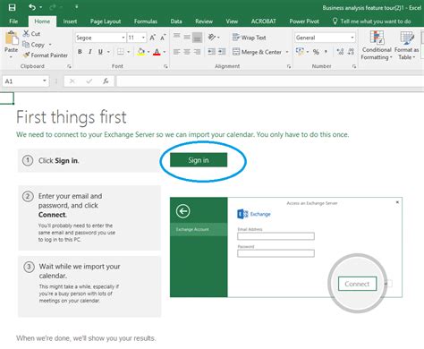This screenshot has height=349, width=424.
Task: Align text left
Action: coord(177,52)
